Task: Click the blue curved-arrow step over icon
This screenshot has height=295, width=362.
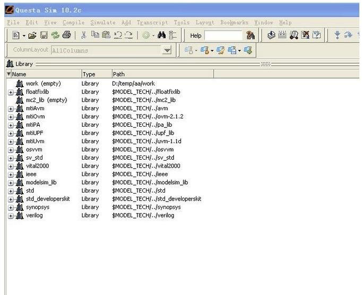Action: click(x=348, y=35)
